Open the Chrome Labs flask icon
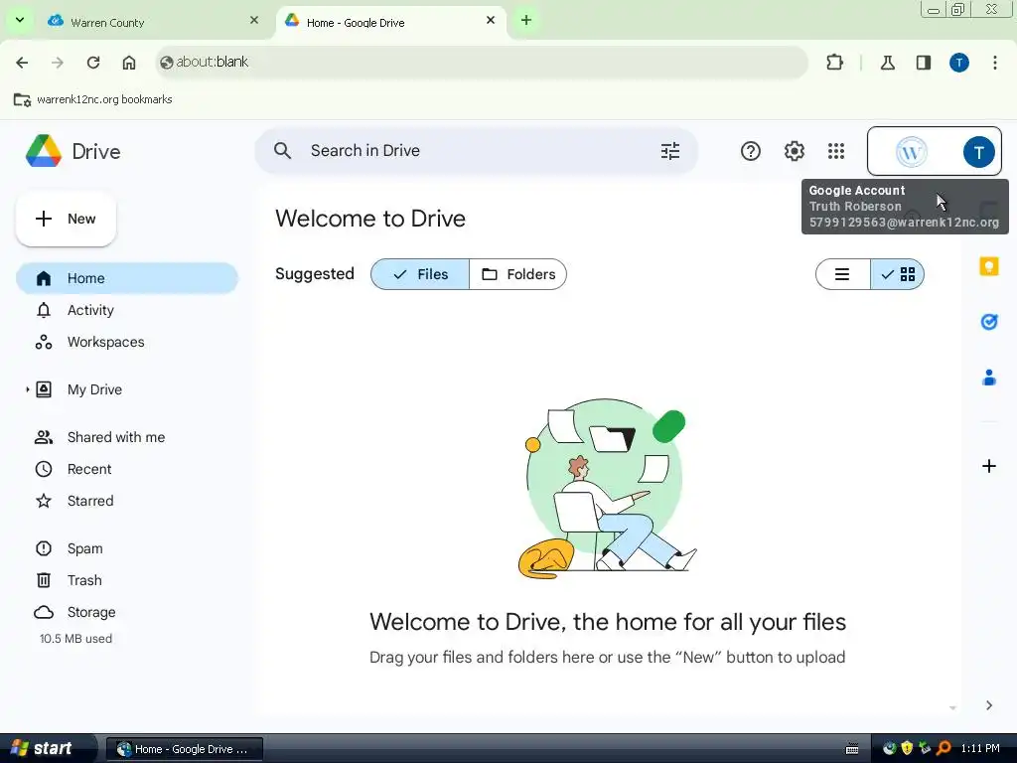Viewport: 1017px width, 763px height. click(887, 63)
